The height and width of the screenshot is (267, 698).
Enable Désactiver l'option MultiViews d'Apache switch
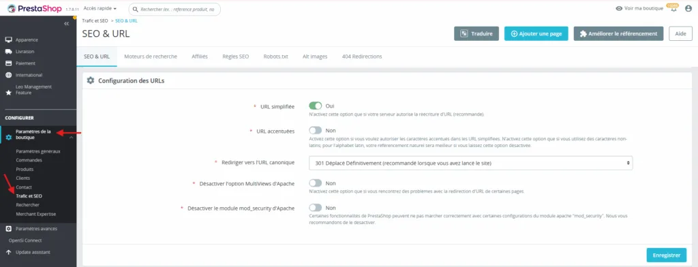pyautogui.click(x=315, y=183)
